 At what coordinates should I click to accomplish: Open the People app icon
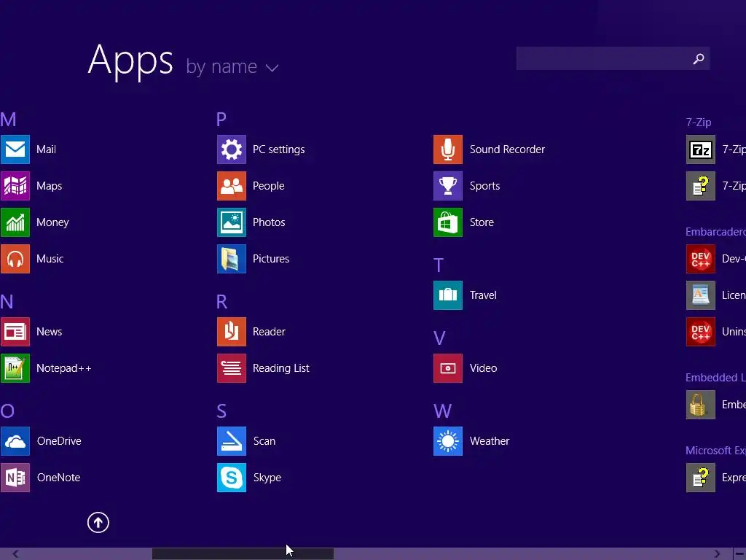(232, 186)
